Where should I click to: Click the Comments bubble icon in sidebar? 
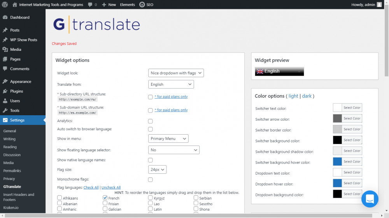[x=5, y=69]
